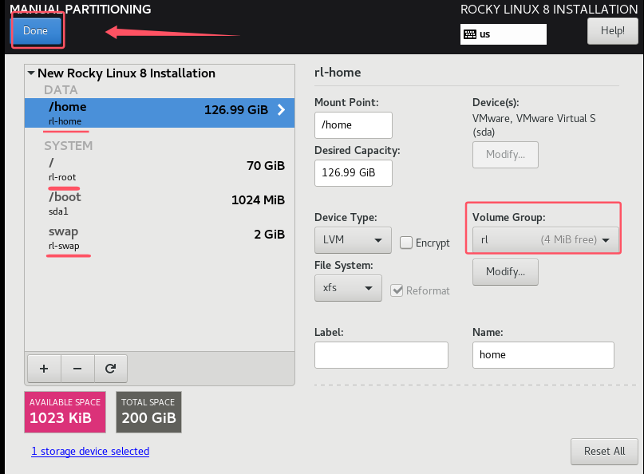Click the Mount Point input field
Screen dimensions: 644x474
click(354, 124)
